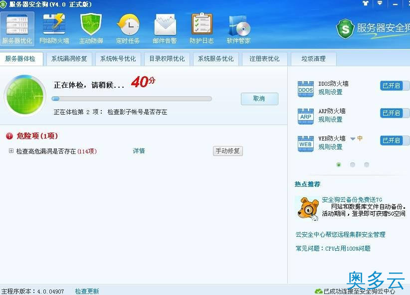Switch to 服务器体检 tab
The height and width of the screenshot is (295, 410).
pos(20,59)
